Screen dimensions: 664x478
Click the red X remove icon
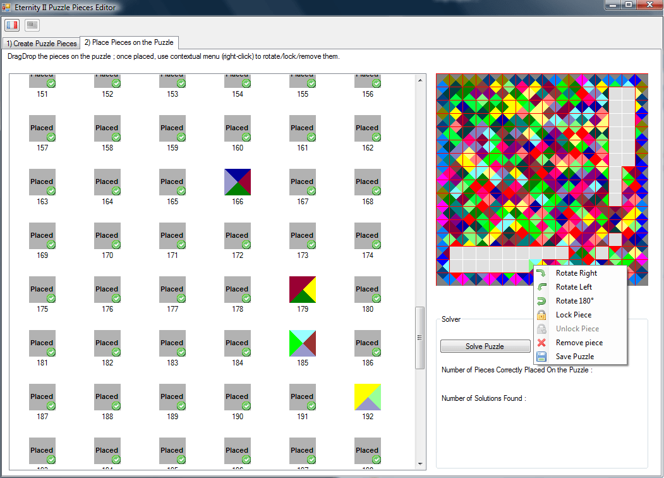tap(541, 343)
